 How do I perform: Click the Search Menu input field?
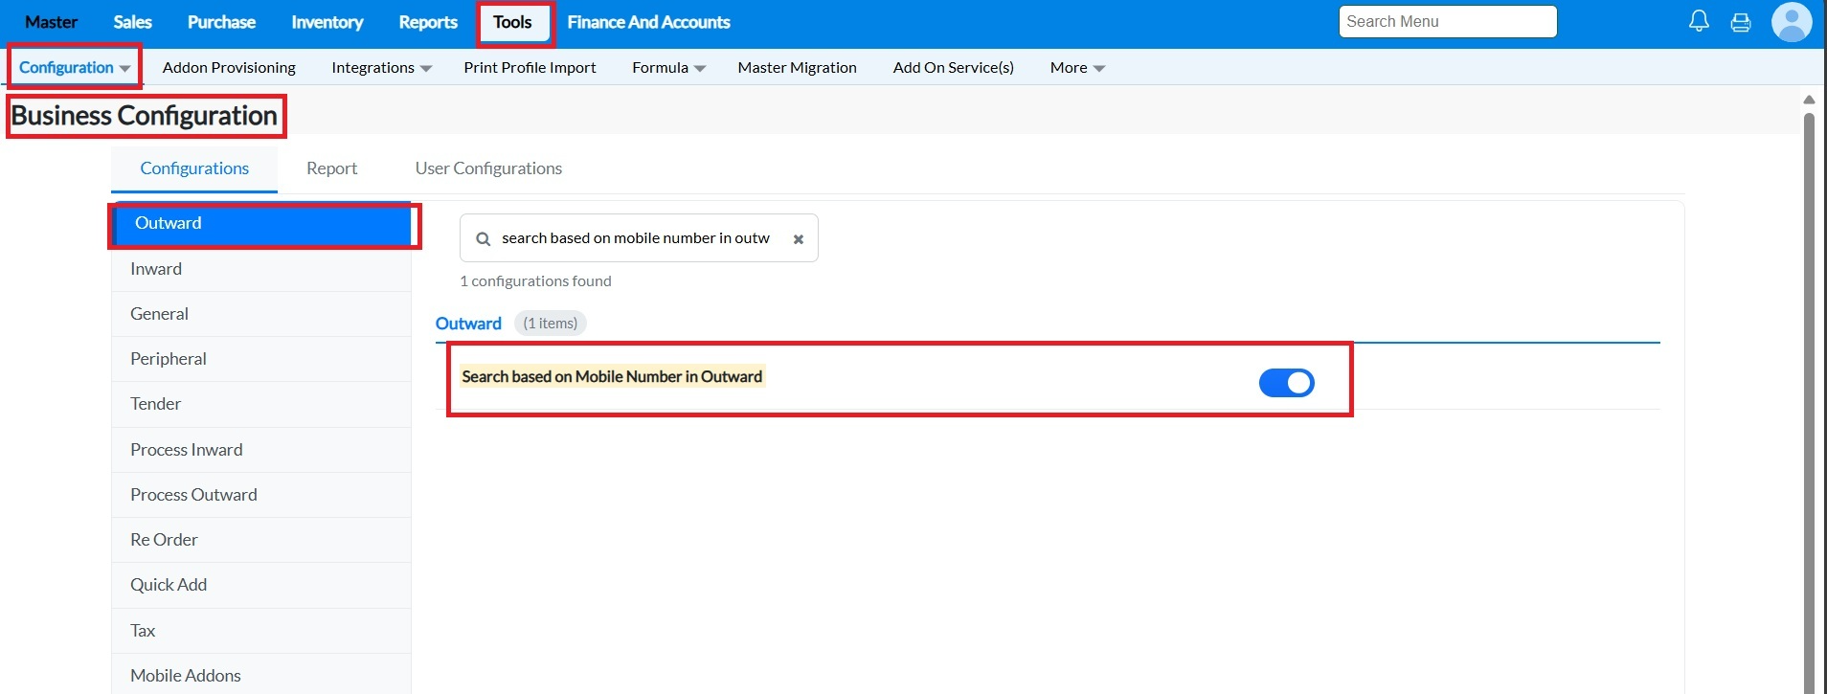coord(1447,22)
